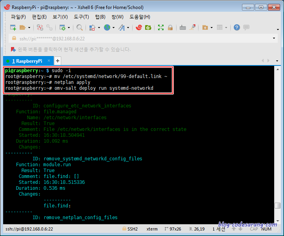Screen dimensions: 284x236
Task: Open the color scheme icon
Action: pos(92,27)
